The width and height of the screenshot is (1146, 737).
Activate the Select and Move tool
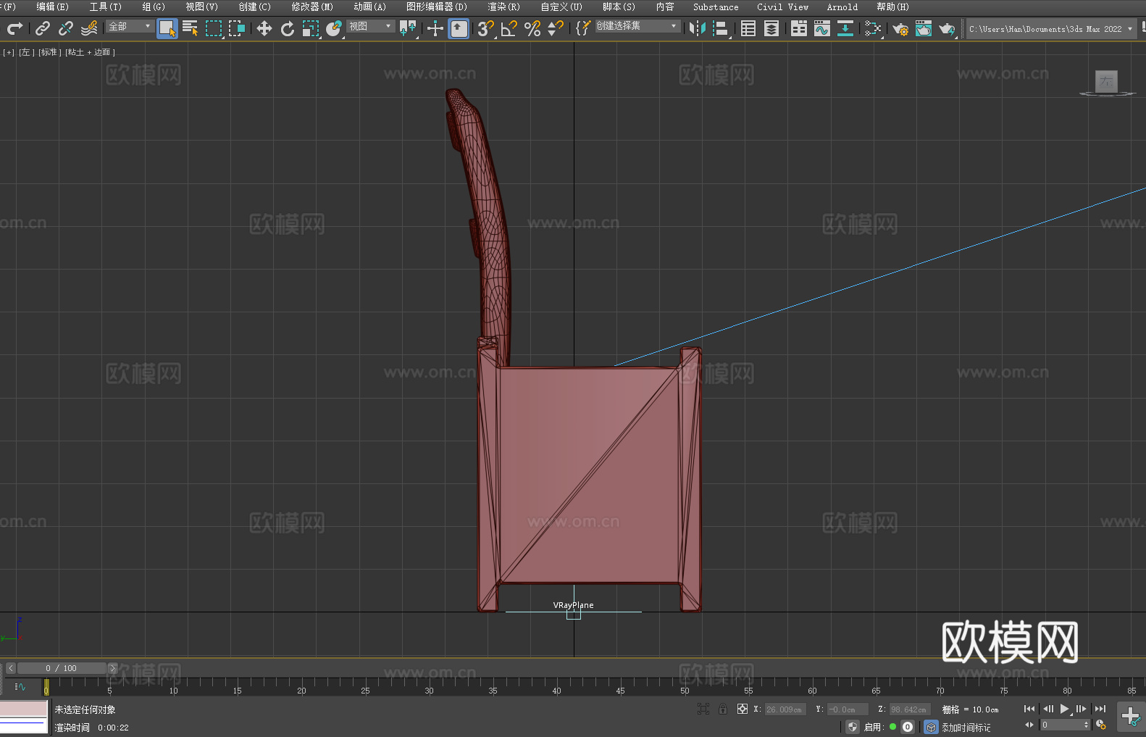click(264, 28)
